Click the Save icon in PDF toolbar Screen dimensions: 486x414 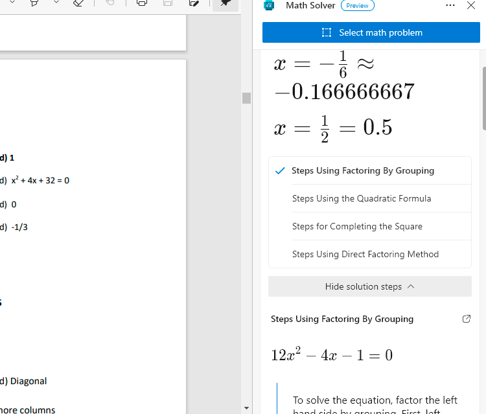168,3
